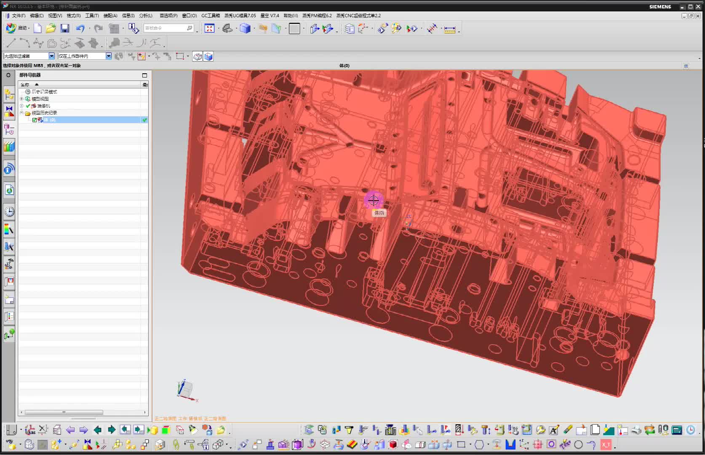
Task: Click the rectangle selection icon in the selection bar
Action: click(x=180, y=56)
